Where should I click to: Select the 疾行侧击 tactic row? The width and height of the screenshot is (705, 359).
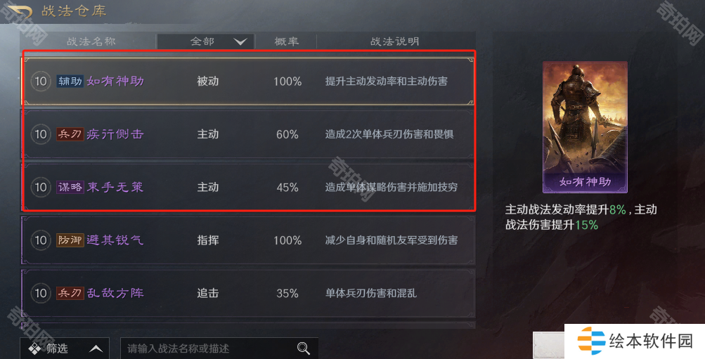point(248,134)
